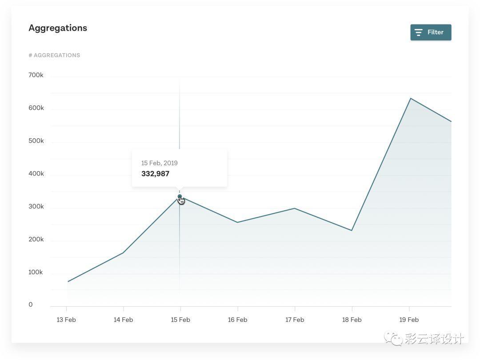Click the 100k y-axis label
The image size is (480, 360).
[x=36, y=272]
